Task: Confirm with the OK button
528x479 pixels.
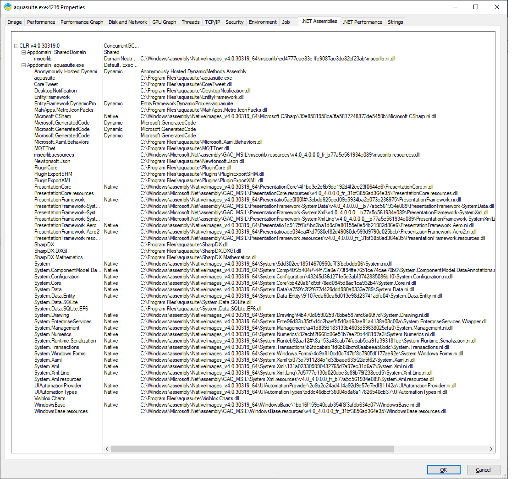Action: pos(444,470)
